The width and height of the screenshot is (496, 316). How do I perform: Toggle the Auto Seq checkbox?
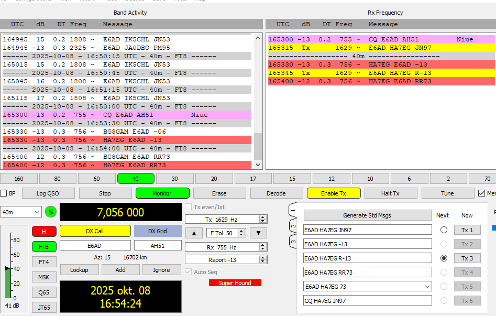click(189, 271)
